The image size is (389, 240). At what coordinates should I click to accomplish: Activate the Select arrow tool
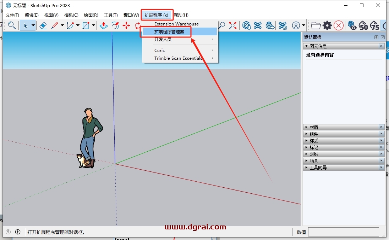click(x=25, y=25)
